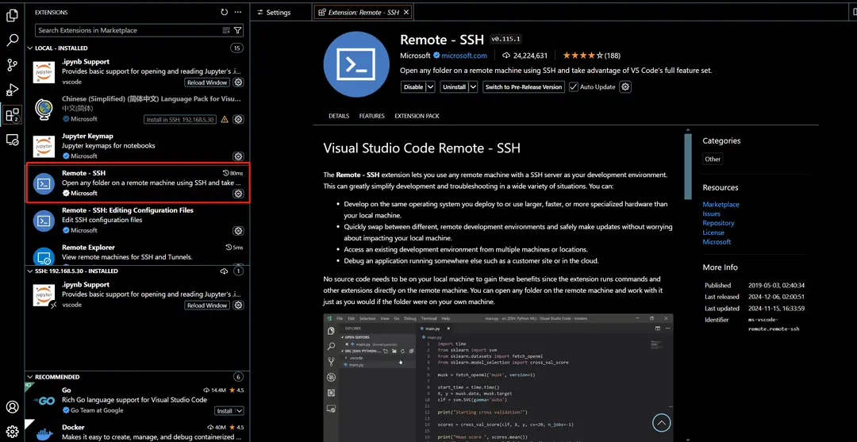Select the Extensions view icon
Viewport: 857px width, 442px height.
pos(12,115)
